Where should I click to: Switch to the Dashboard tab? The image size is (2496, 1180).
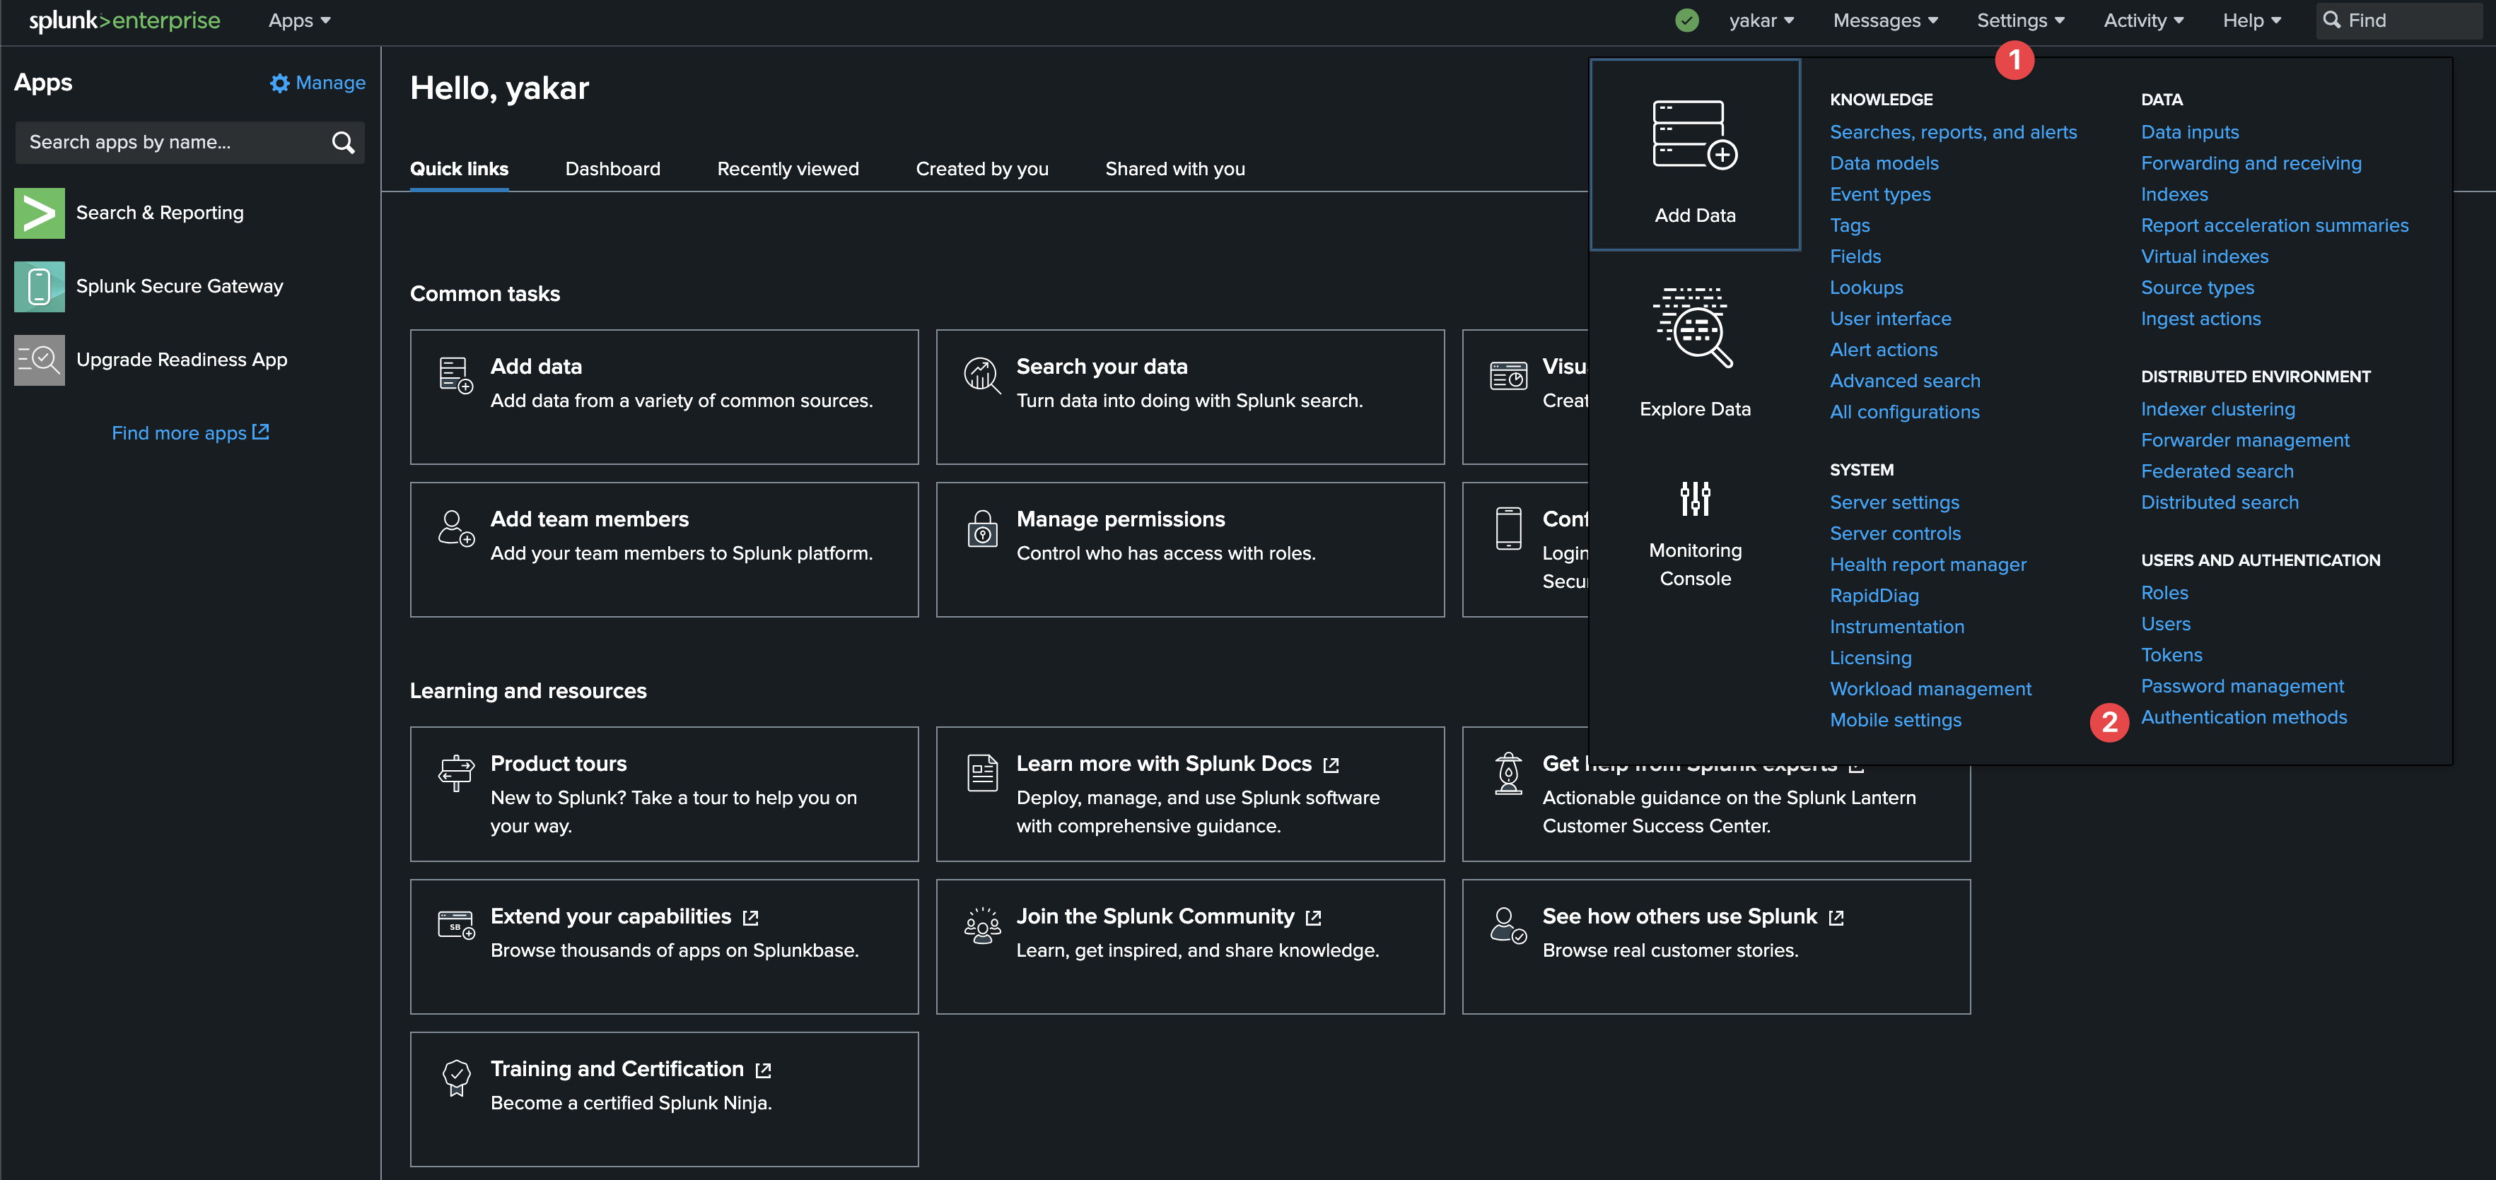click(x=612, y=168)
